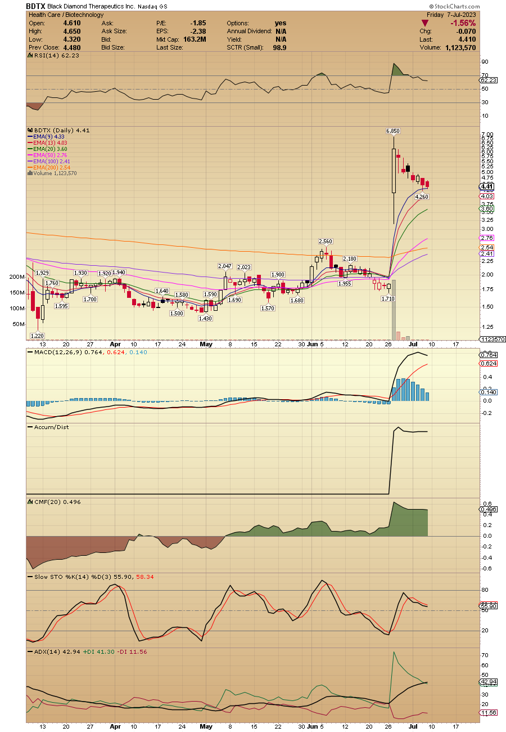506x732 pixels.
Task: Click the 2.560 June peak label
Action: (327, 240)
